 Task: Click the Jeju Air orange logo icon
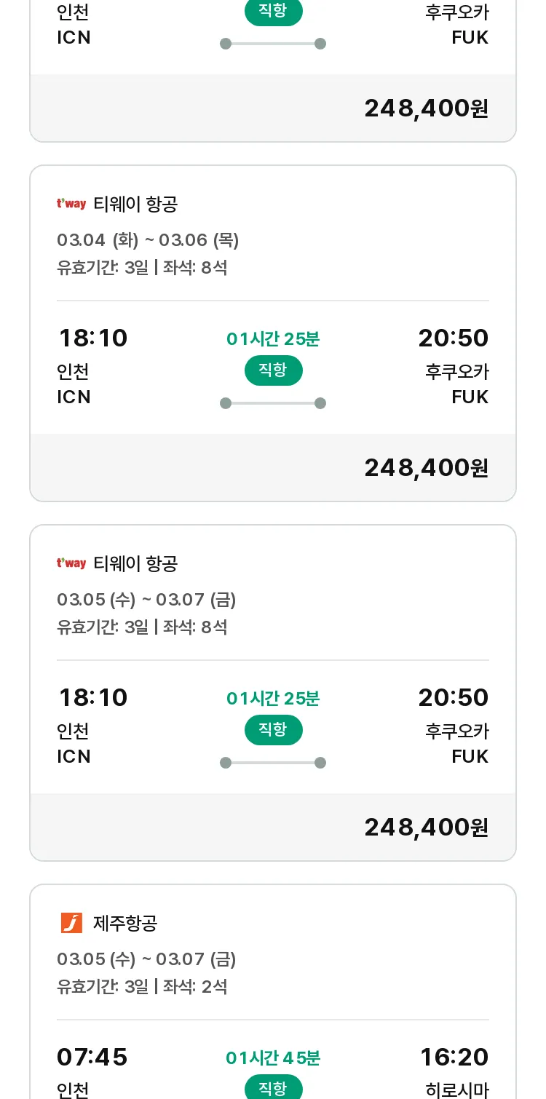71,923
